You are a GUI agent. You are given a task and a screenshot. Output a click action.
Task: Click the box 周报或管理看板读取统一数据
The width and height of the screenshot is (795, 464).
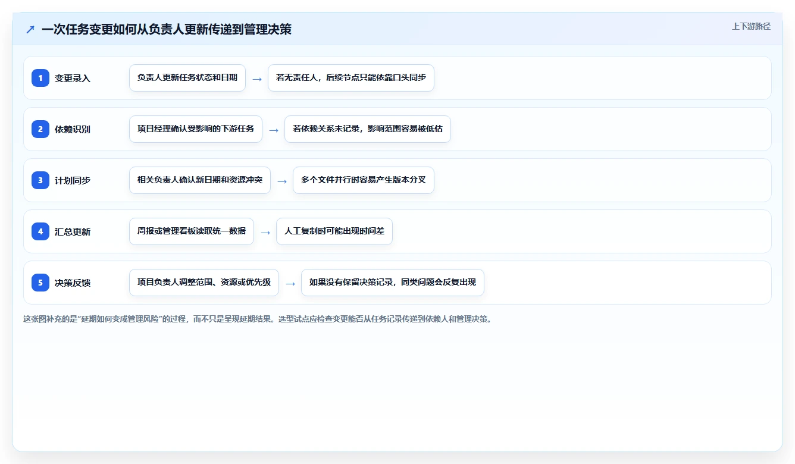192,231
